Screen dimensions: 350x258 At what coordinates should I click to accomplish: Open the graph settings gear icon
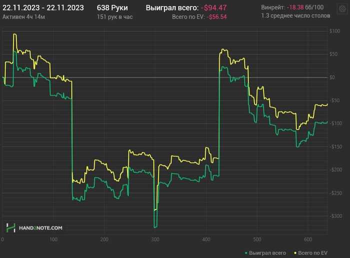coord(342,9)
